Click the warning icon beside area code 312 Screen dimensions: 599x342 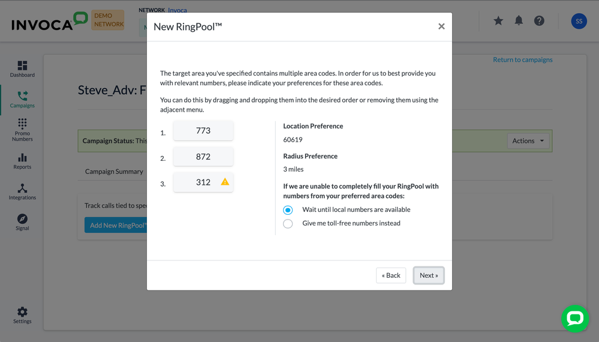225,182
